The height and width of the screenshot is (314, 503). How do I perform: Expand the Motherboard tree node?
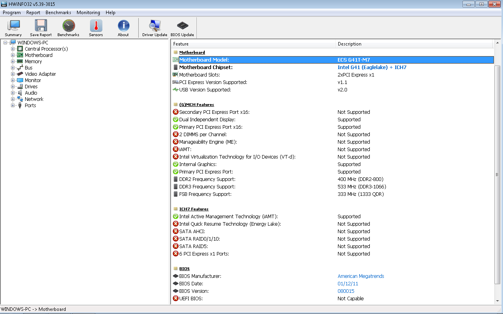pyautogui.click(x=13, y=55)
